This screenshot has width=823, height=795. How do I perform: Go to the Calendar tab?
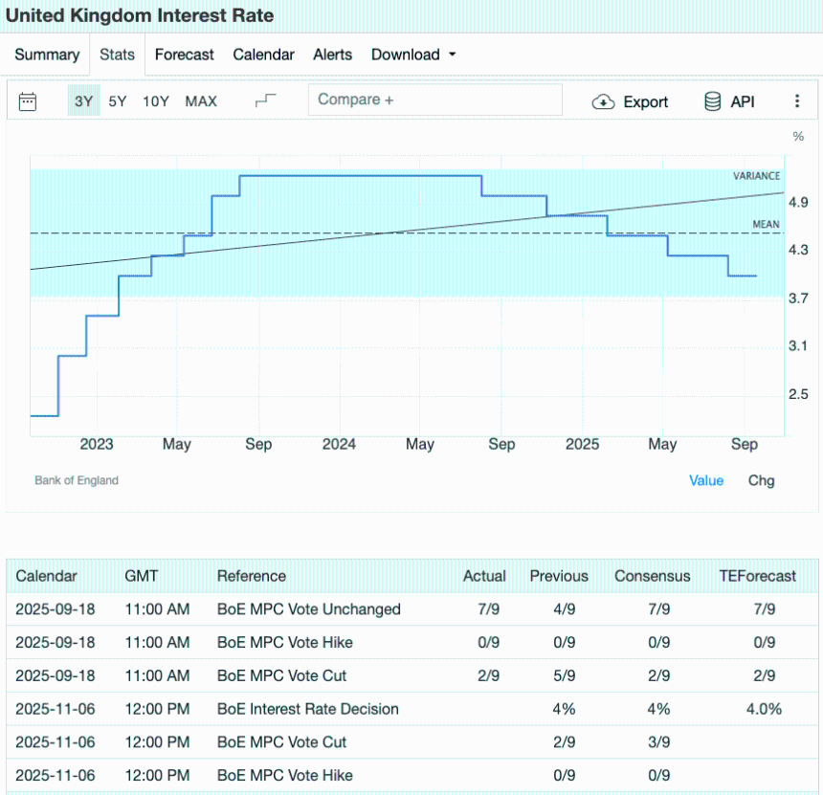[x=263, y=55]
